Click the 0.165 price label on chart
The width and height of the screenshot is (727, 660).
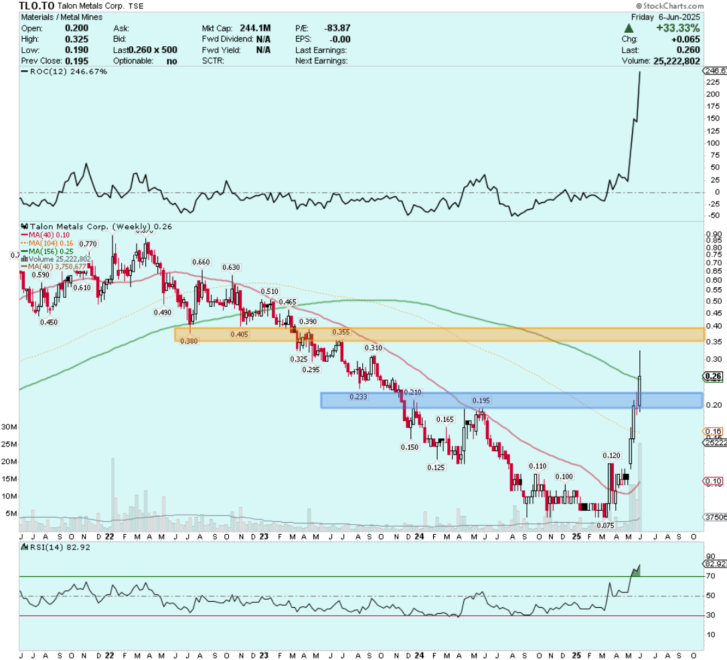click(445, 420)
